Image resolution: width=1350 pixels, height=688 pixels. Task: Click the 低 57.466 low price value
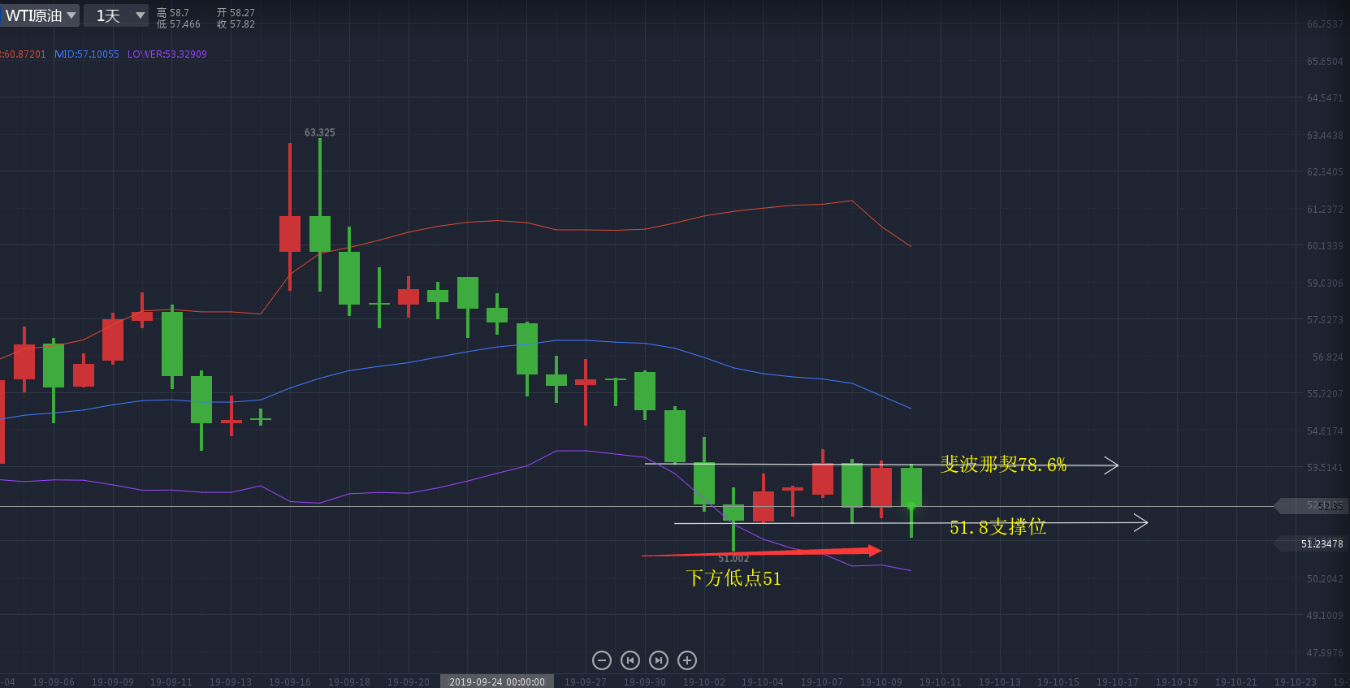click(179, 24)
